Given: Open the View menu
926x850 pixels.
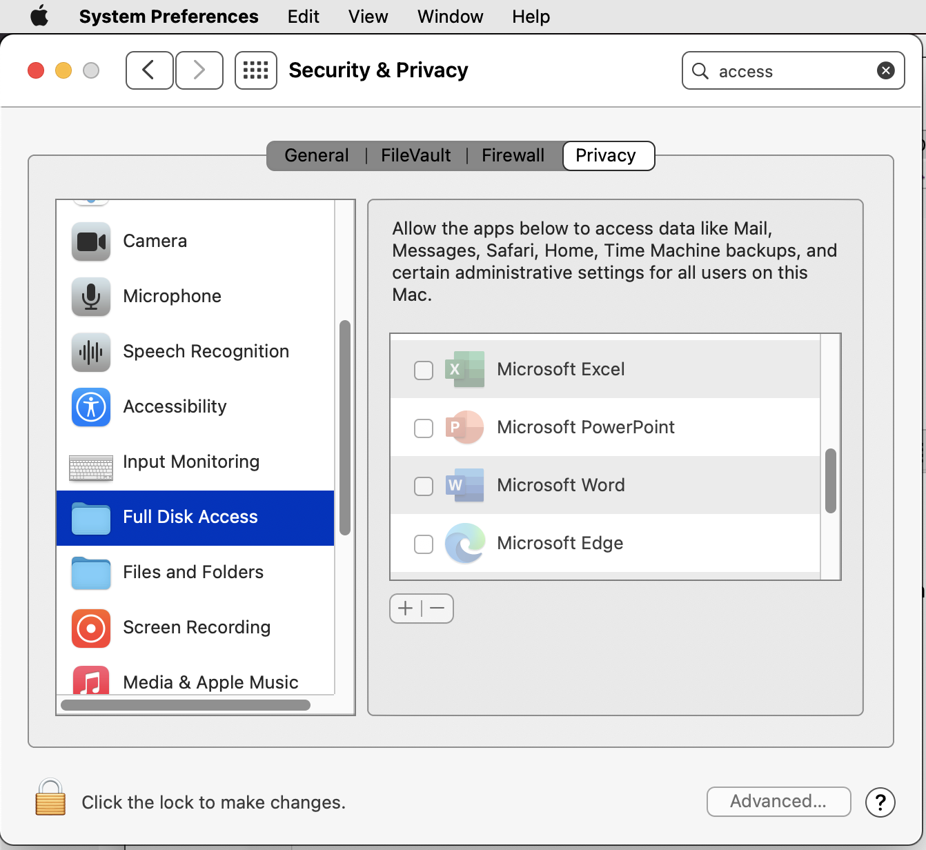Looking at the screenshot, I should tap(368, 17).
